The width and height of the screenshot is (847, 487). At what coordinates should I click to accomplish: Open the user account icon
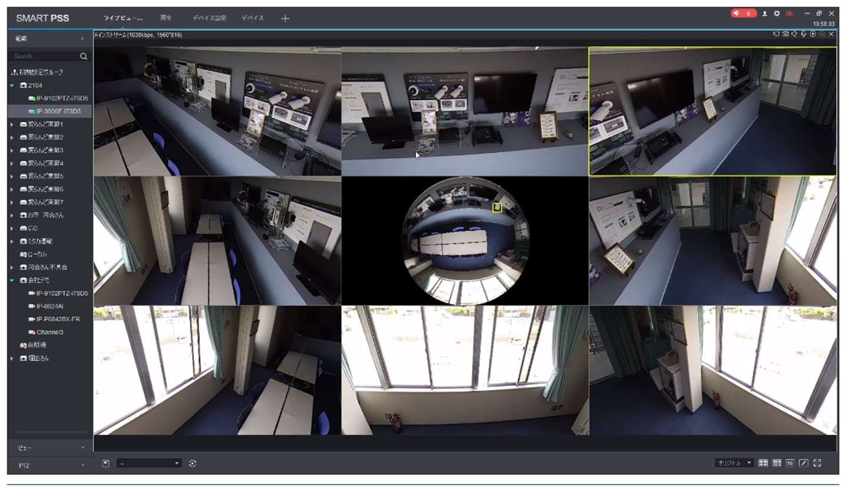click(765, 14)
